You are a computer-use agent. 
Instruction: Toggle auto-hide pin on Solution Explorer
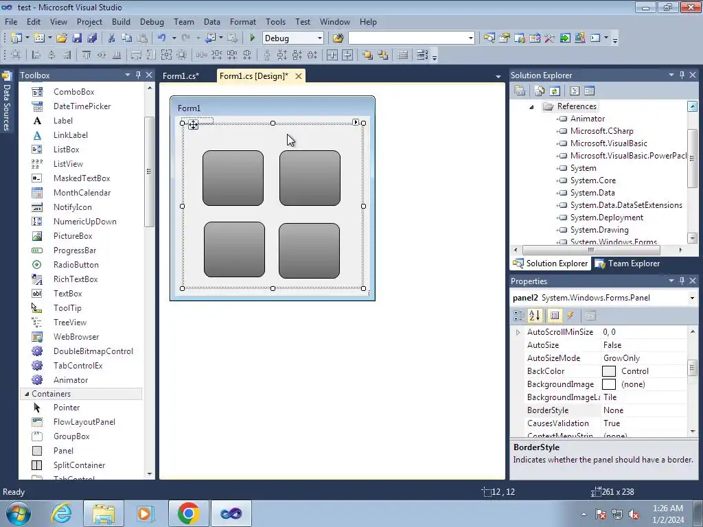click(x=682, y=75)
